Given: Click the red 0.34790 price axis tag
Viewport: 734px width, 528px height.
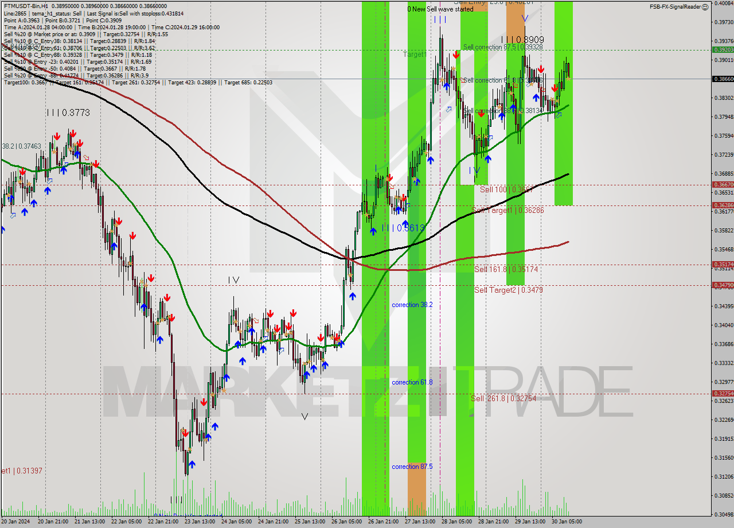Looking at the screenshot, I should 723,285.
